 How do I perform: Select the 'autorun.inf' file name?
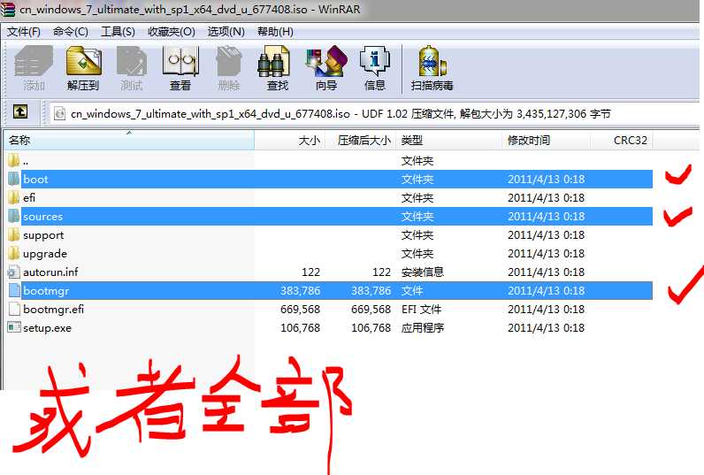tap(50, 272)
